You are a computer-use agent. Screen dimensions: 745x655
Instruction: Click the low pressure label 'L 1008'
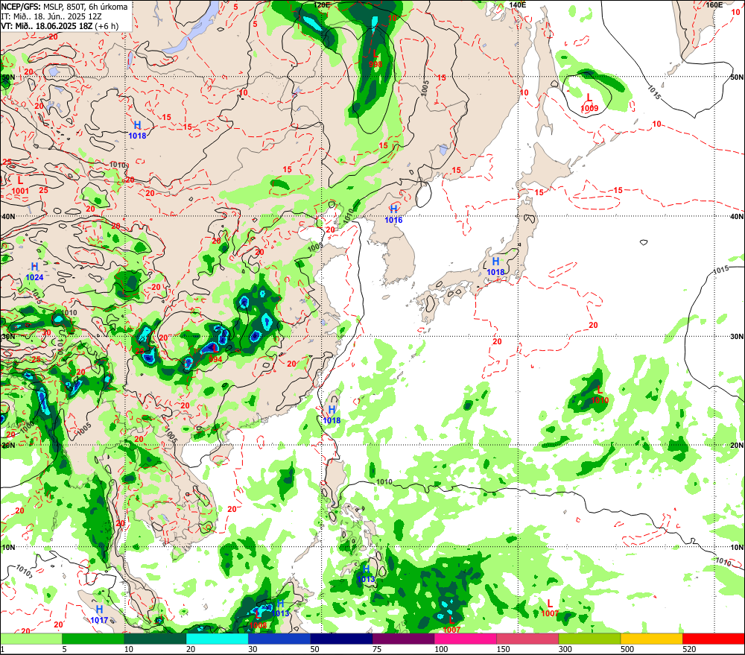point(258,620)
